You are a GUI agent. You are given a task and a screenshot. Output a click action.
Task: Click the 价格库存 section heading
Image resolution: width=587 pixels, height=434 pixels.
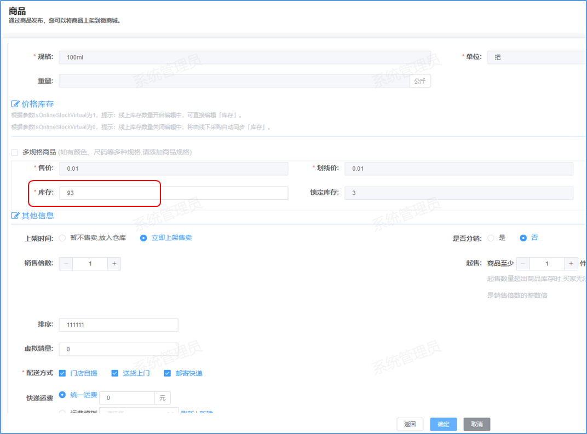click(37, 104)
